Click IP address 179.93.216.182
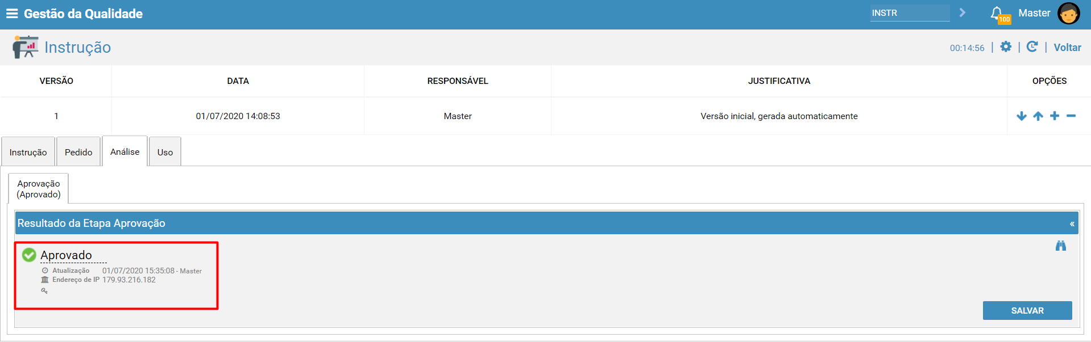This screenshot has height=342, width=1091. click(129, 280)
